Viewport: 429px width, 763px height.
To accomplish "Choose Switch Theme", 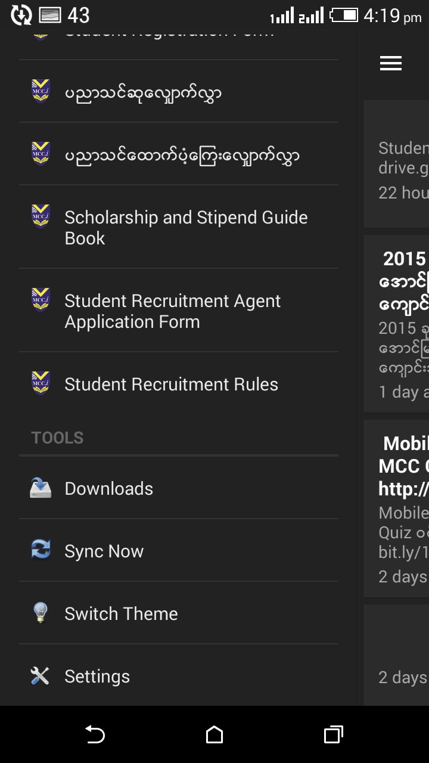I will (121, 614).
